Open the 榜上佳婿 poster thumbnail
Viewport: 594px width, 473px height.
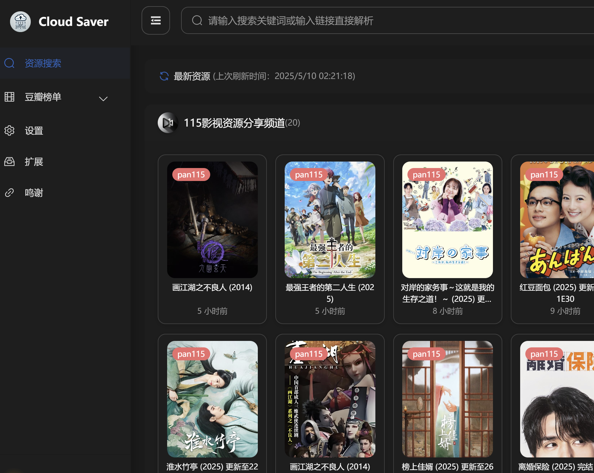point(448,399)
